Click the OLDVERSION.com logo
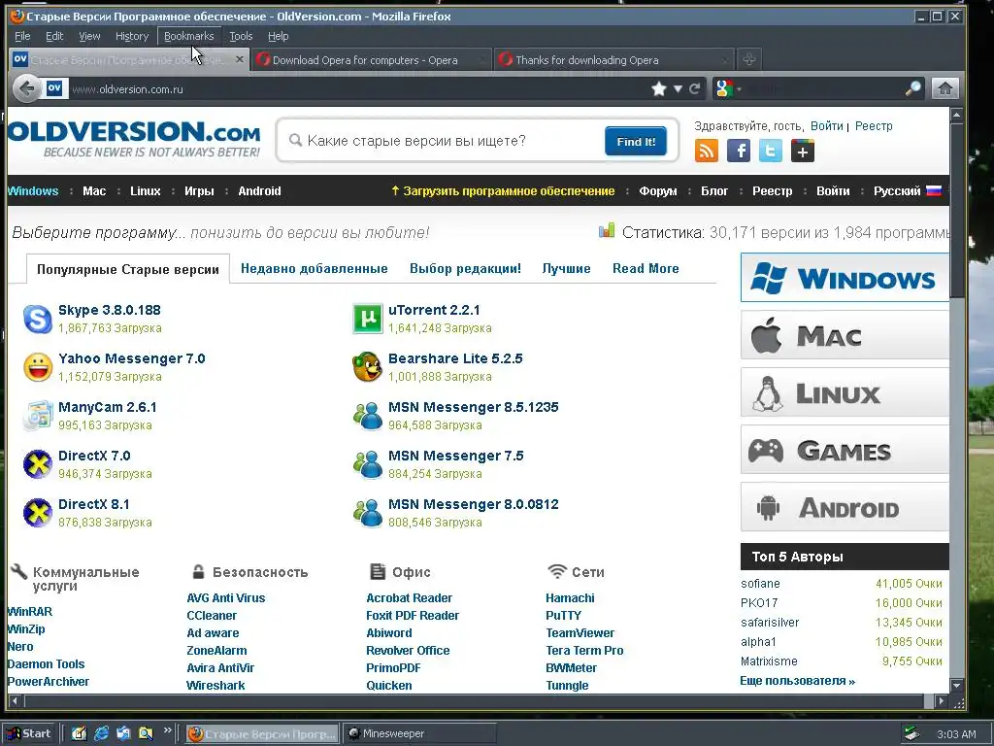Image resolution: width=994 pixels, height=746 pixels. point(134,139)
